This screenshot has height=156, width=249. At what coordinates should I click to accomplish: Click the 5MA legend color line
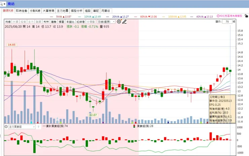tap(51, 17)
